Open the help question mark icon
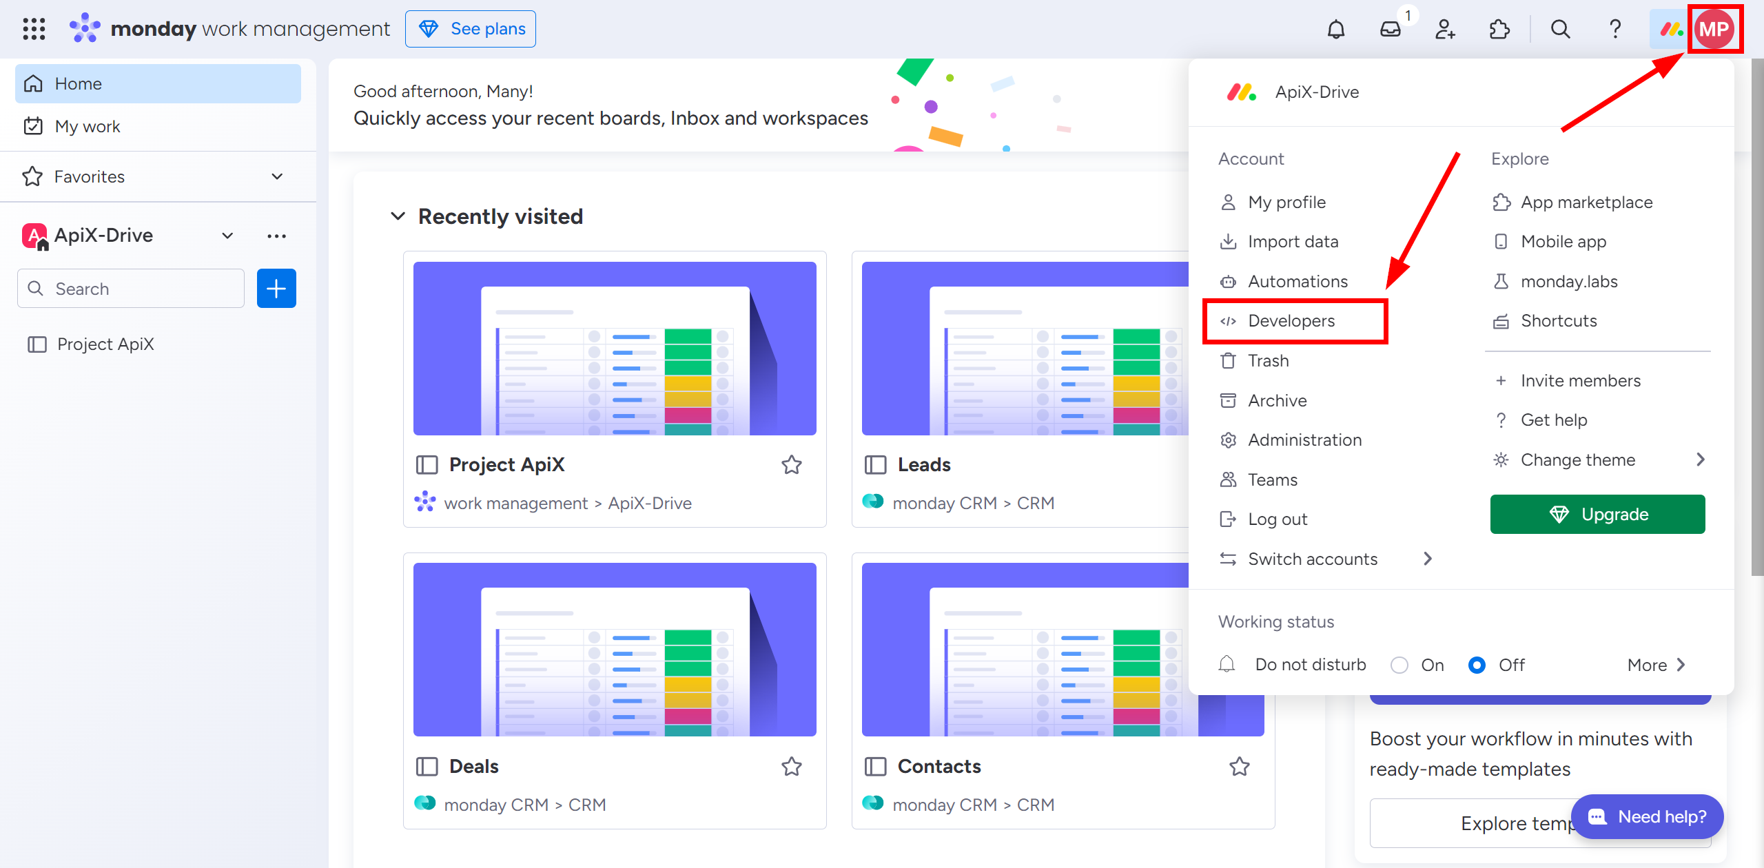1764x868 pixels. (x=1615, y=29)
